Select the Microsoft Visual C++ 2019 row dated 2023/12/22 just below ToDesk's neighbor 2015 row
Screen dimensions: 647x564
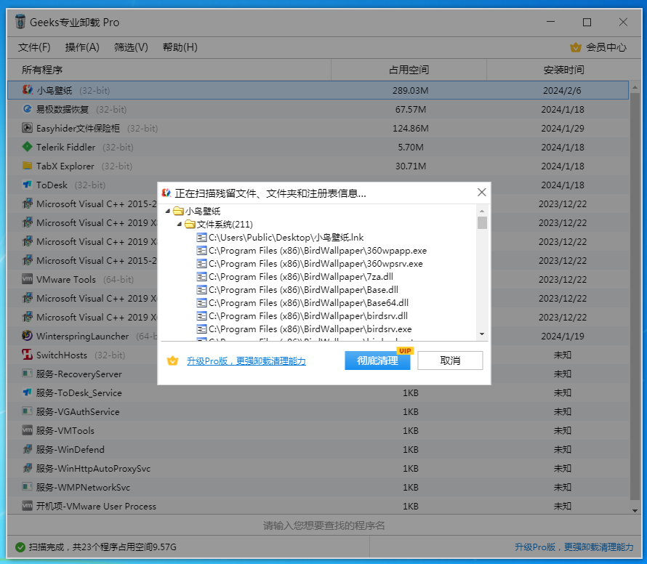coord(318,222)
